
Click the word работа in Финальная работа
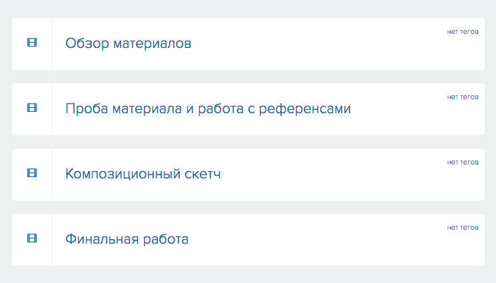[x=166, y=240]
